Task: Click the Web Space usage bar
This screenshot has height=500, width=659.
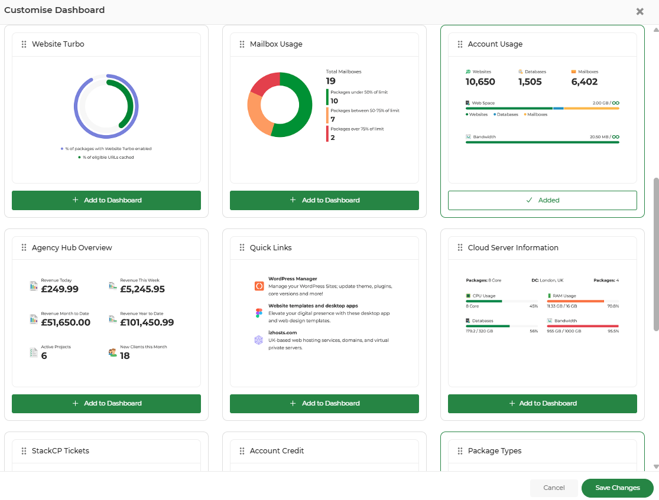Action: pos(542,108)
